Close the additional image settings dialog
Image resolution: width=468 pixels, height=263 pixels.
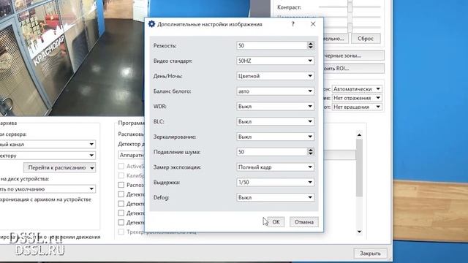click(x=313, y=24)
